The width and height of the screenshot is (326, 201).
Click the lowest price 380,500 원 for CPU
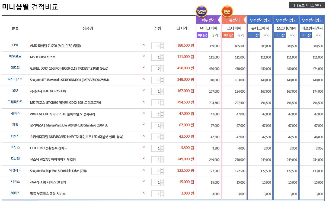(x=186, y=46)
